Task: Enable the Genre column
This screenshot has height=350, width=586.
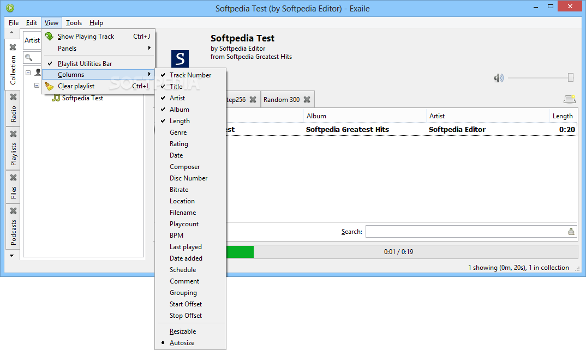Action: coord(190,132)
